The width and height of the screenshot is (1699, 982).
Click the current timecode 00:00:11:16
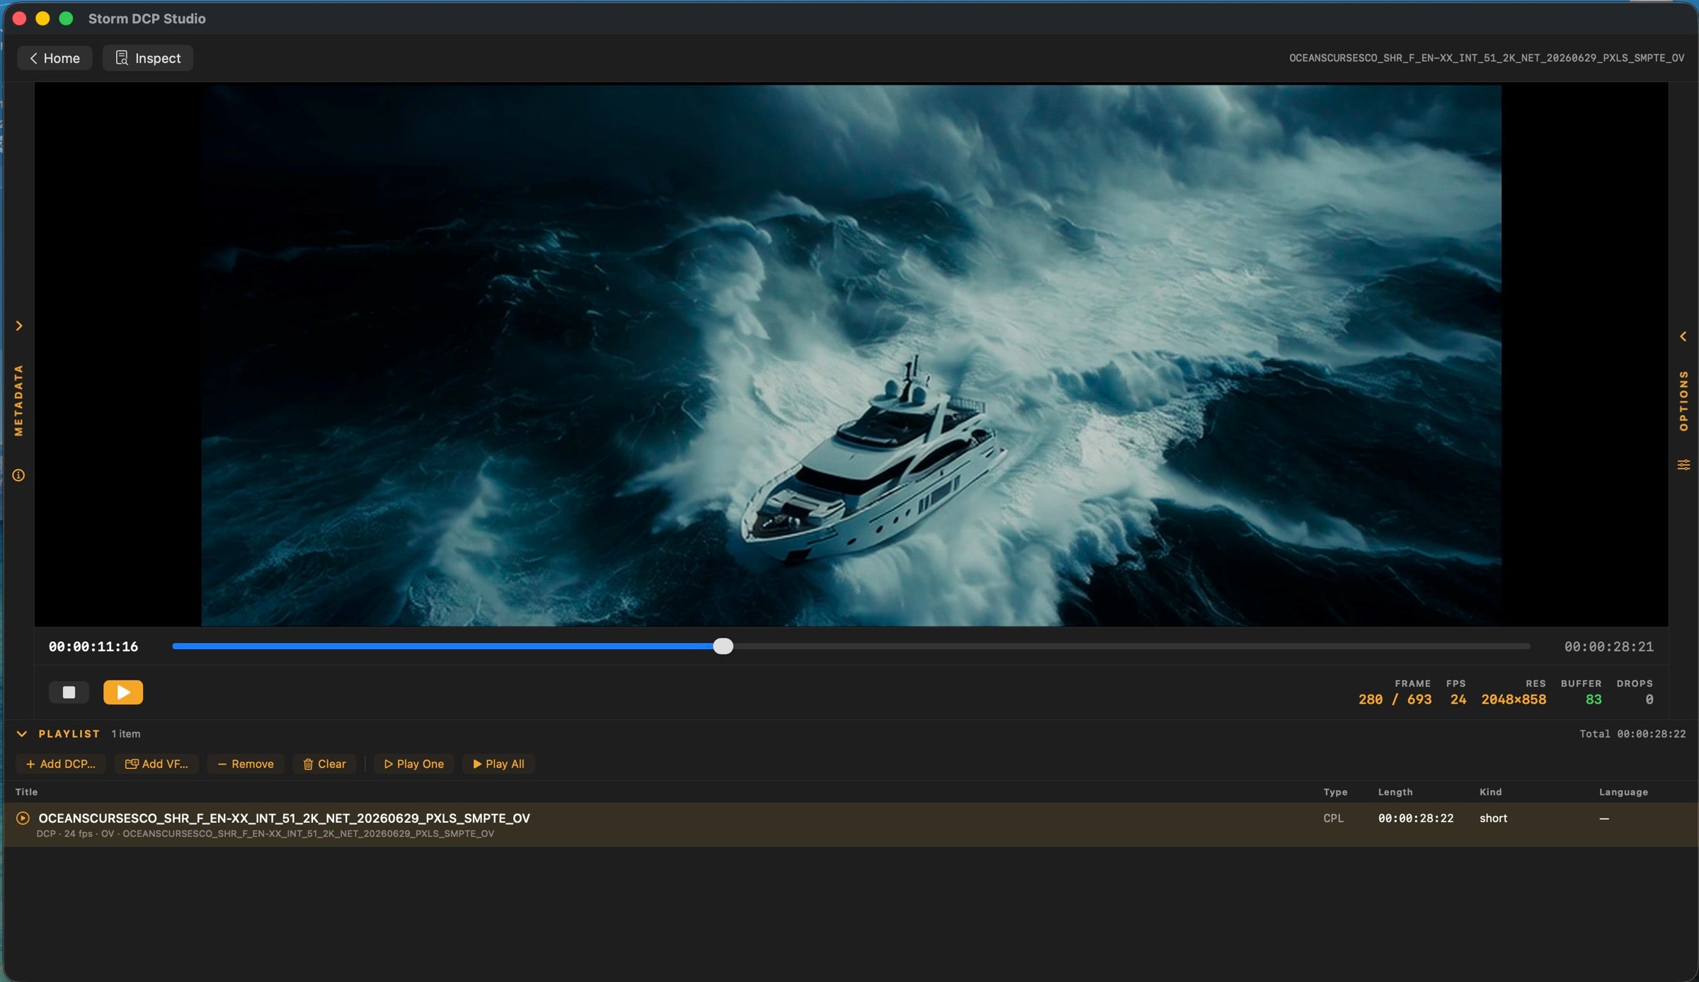coord(93,646)
